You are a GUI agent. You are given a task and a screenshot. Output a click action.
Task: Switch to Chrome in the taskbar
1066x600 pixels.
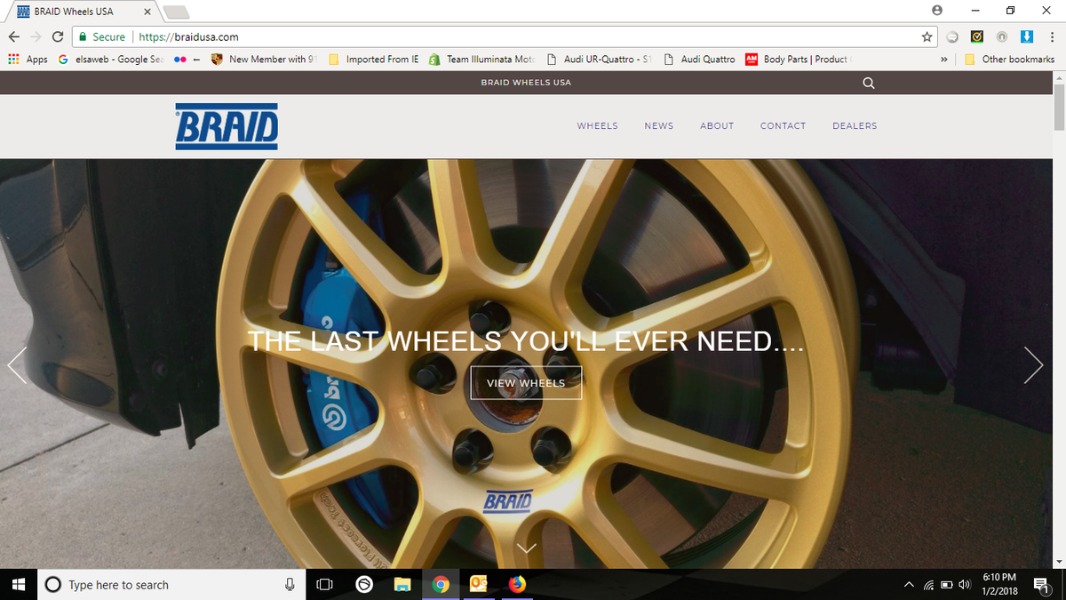[x=441, y=584]
